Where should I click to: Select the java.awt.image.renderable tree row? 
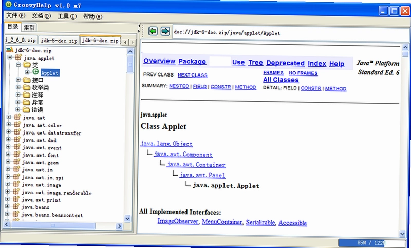coord(57,193)
